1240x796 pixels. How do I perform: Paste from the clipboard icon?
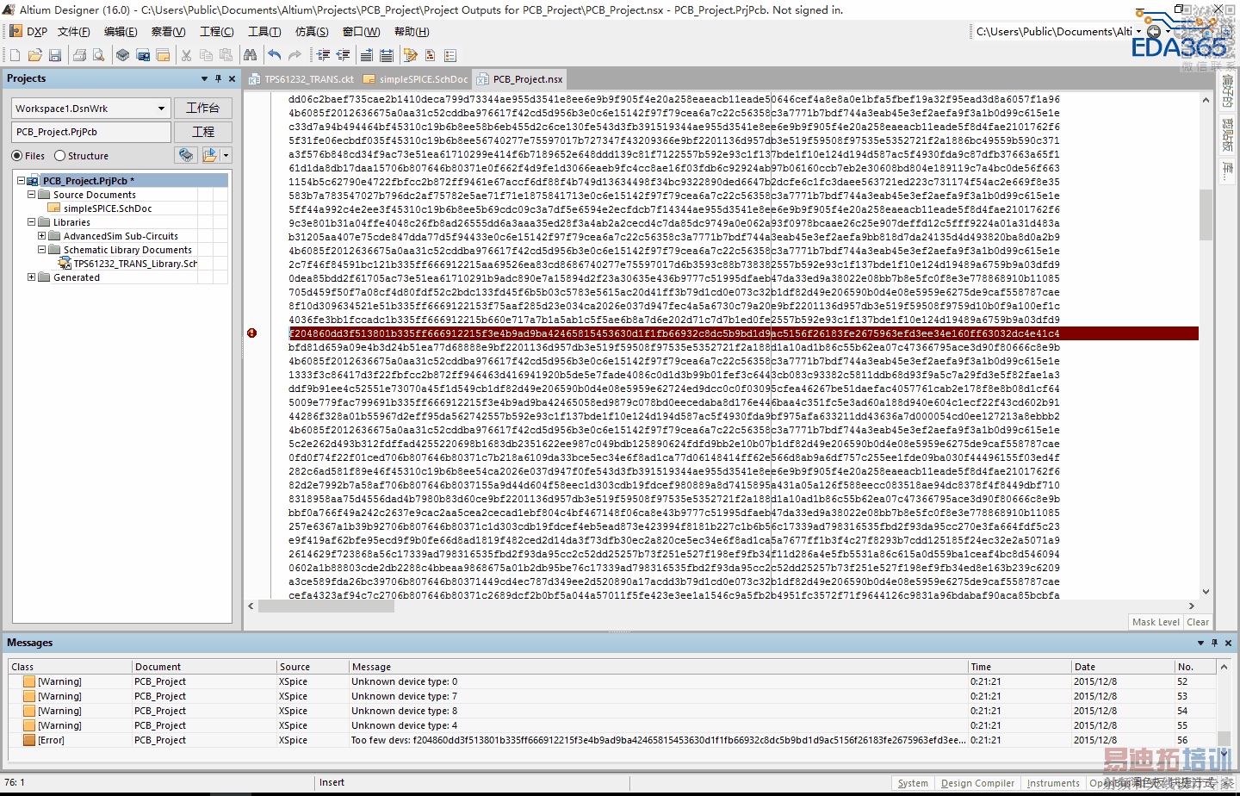pyautogui.click(x=226, y=55)
